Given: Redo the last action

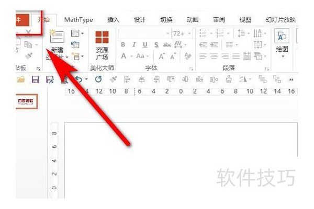Looking at the screenshot, I should [x=98, y=79].
